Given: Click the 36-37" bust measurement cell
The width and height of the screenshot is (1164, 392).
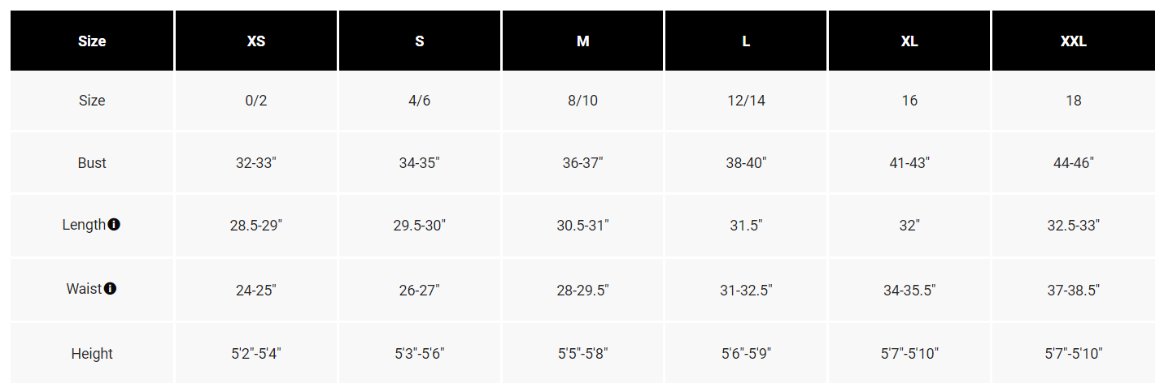Looking at the screenshot, I should click(x=583, y=163).
